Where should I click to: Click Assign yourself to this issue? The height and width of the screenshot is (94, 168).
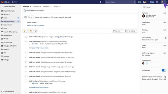[36, 26]
